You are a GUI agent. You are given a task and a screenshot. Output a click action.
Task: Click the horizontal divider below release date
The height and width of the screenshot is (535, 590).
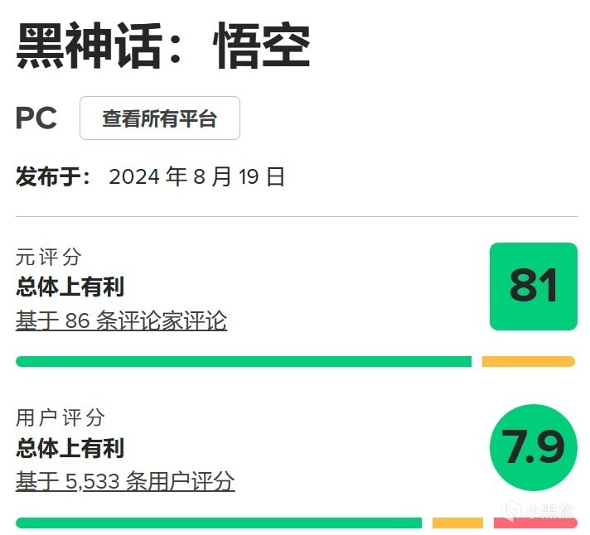(x=296, y=217)
